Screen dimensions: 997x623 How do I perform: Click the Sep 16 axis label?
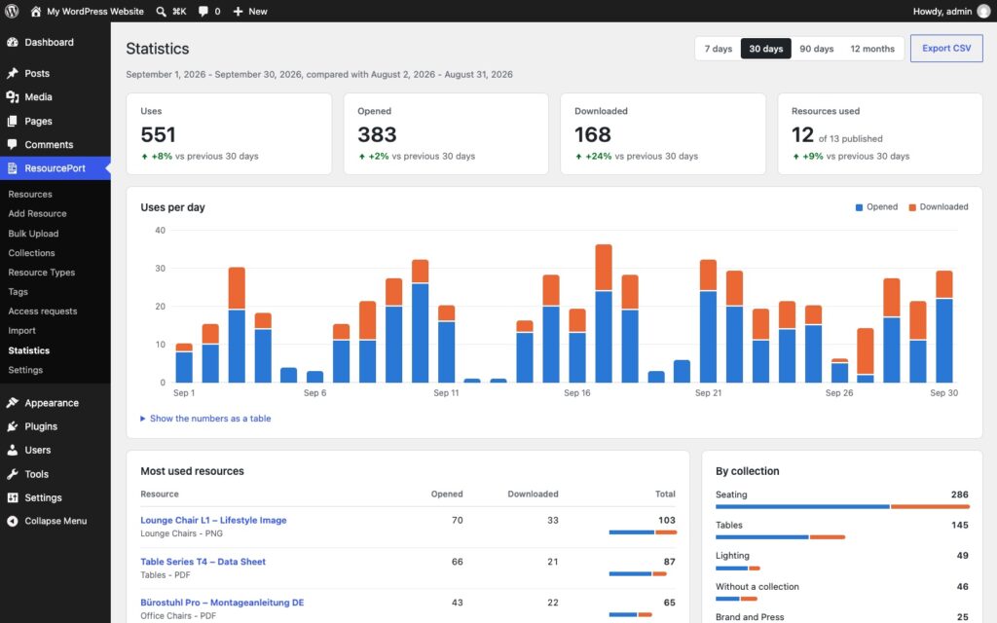(576, 393)
